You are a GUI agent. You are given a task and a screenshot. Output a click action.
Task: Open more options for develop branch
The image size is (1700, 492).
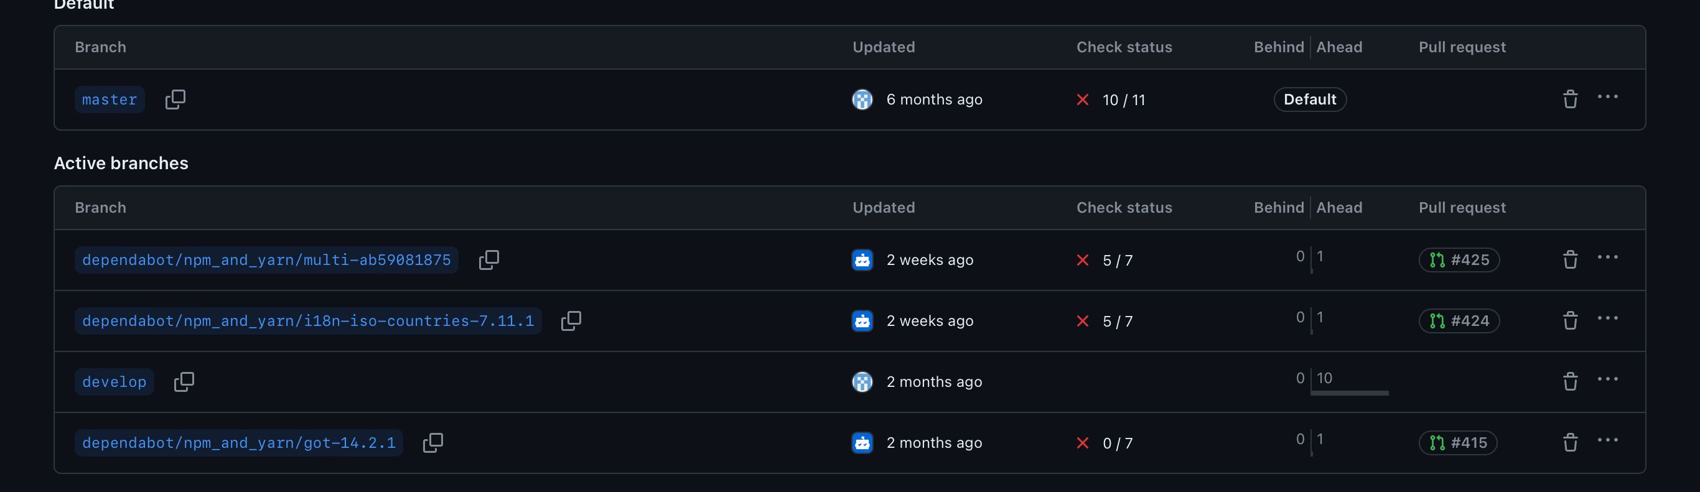click(x=1608, y=379)
